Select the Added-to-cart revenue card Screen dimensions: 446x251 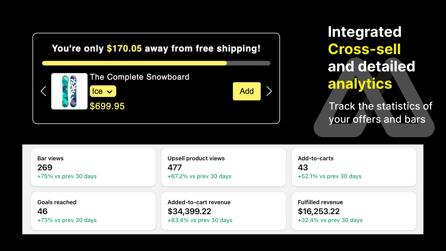click(224, 211)
